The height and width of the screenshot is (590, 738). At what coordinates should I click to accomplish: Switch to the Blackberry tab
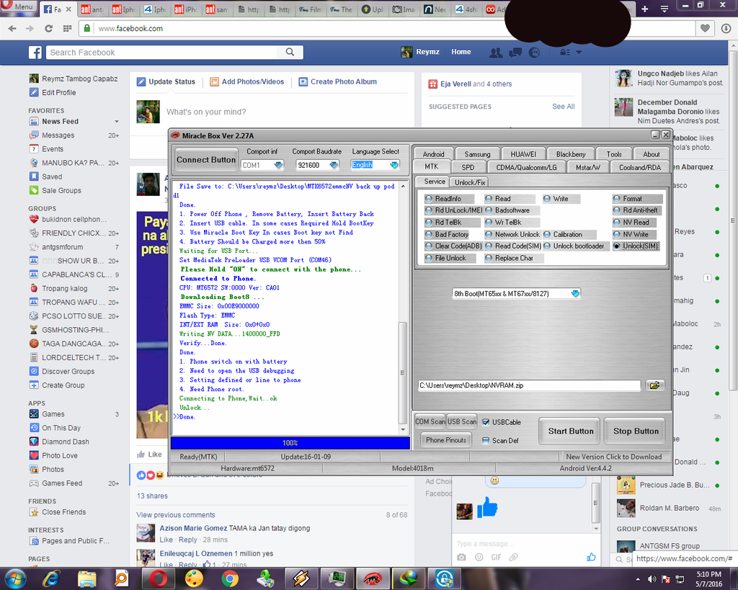point(571,154)
